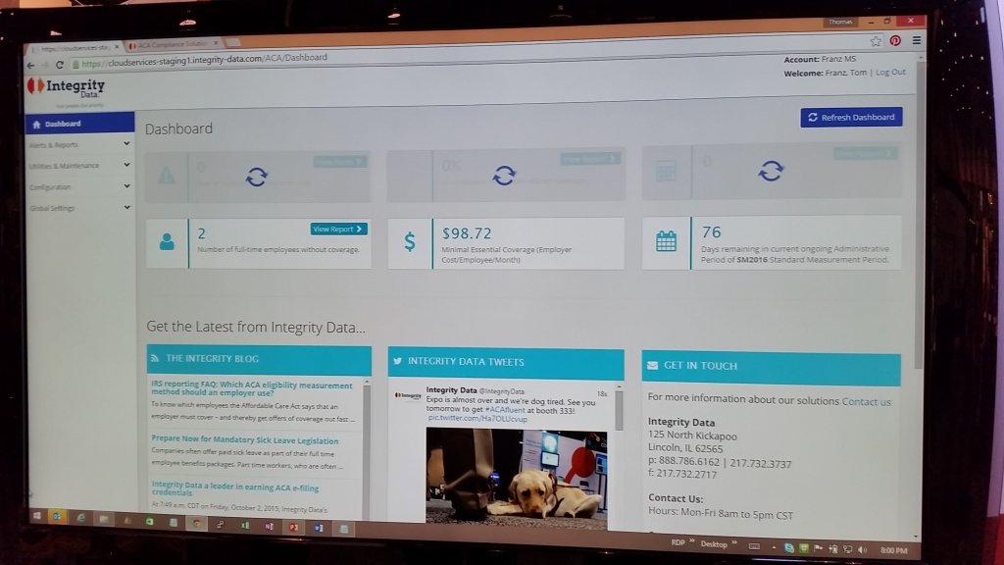The height and width of the screenshot is (565, 1004).
Task: Bookmark page with star icon
Action: tap(876, 41)
